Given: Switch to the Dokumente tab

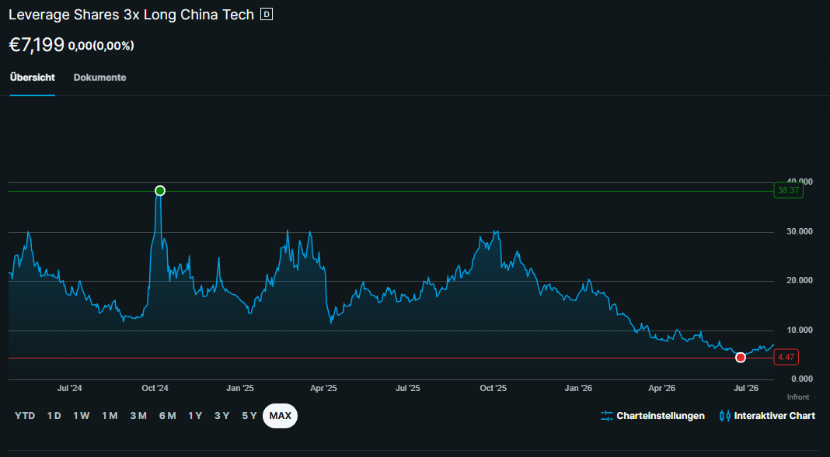Looking at the screenshot, I should 99,78.
